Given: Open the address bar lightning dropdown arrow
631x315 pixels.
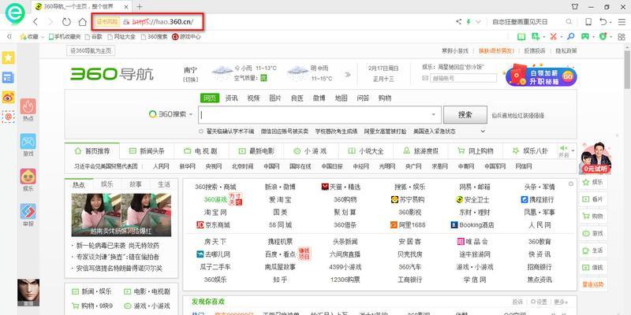Looking at the screenshot, I should (x=478, y=22).
